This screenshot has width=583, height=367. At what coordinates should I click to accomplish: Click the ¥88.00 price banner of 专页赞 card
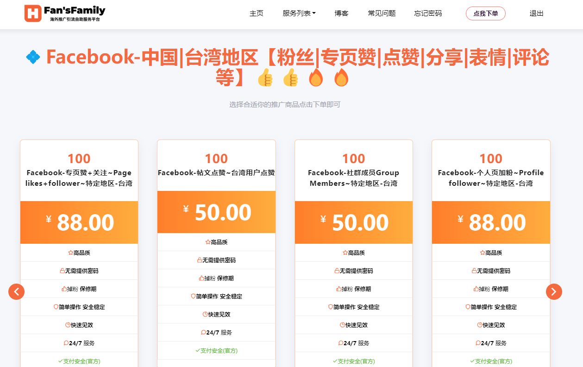tap(79, 222)
